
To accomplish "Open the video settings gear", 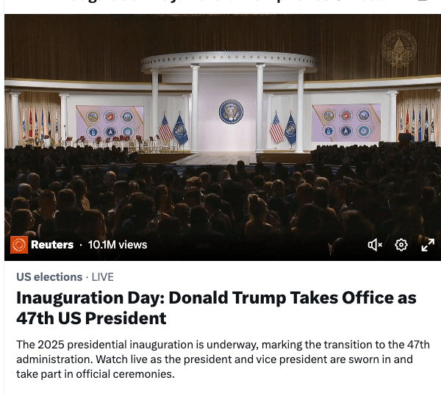I will click(401, 245).
